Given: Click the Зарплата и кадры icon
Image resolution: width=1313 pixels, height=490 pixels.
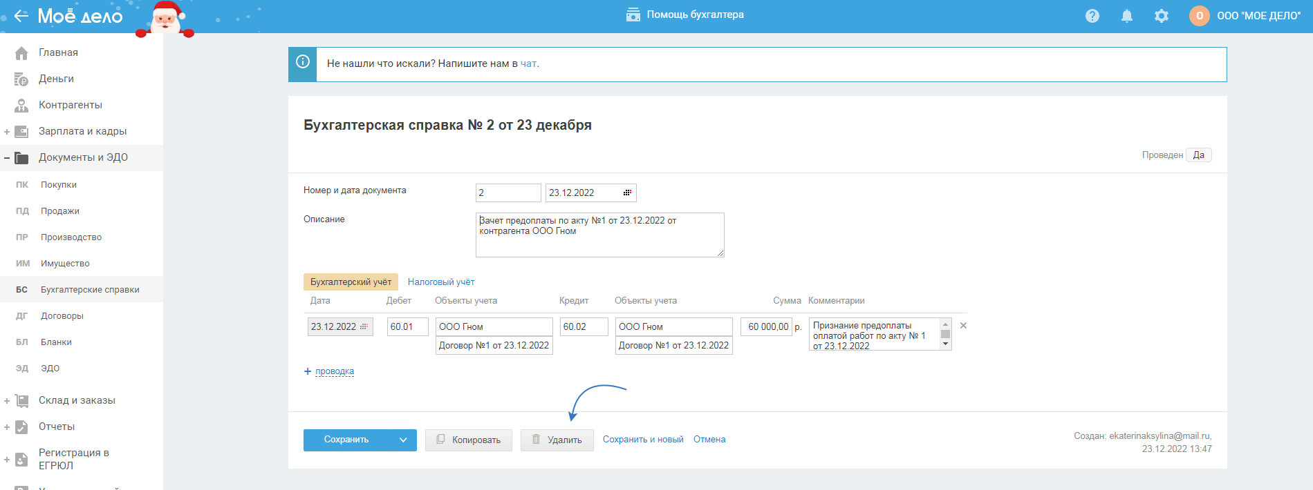Looking at the screenshot, I should tap(21, 131).
